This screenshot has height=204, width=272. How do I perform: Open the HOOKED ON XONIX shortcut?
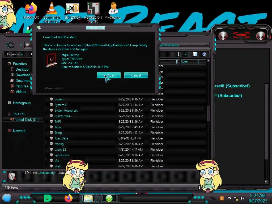pyautogui.click(x=93, y=12)
